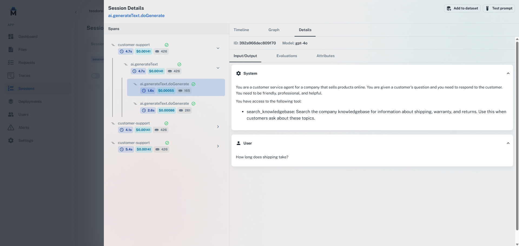Click the session tag on the Sessions page
Viewport: 519px width, 246px height.
click(x=98, y=59)
